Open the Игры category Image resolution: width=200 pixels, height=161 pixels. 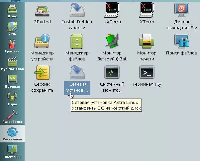click(x=12, y=99)
